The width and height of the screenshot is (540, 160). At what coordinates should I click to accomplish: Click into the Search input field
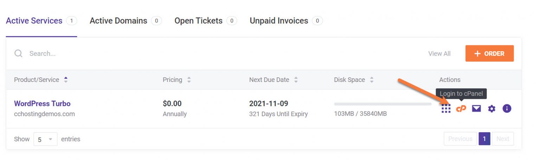[141, 53]
